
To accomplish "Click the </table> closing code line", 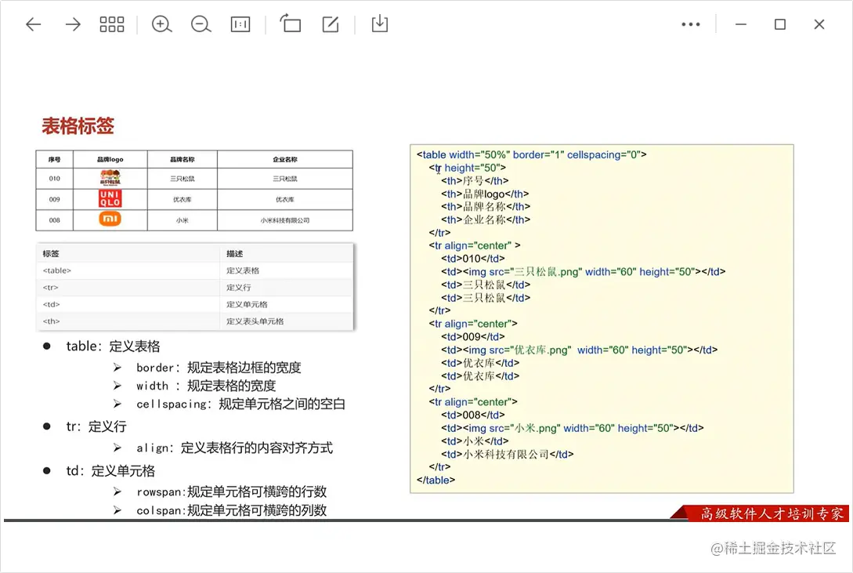I will pos(436,480).
